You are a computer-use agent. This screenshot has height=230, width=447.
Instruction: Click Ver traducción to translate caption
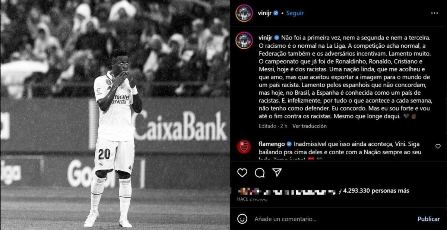(309, 126)
